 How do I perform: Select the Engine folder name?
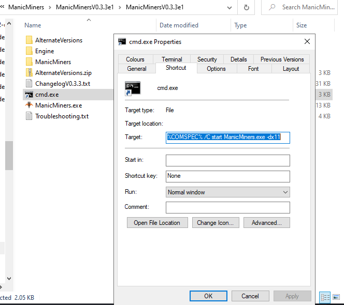pyautogui.click(x=45, y=51)
